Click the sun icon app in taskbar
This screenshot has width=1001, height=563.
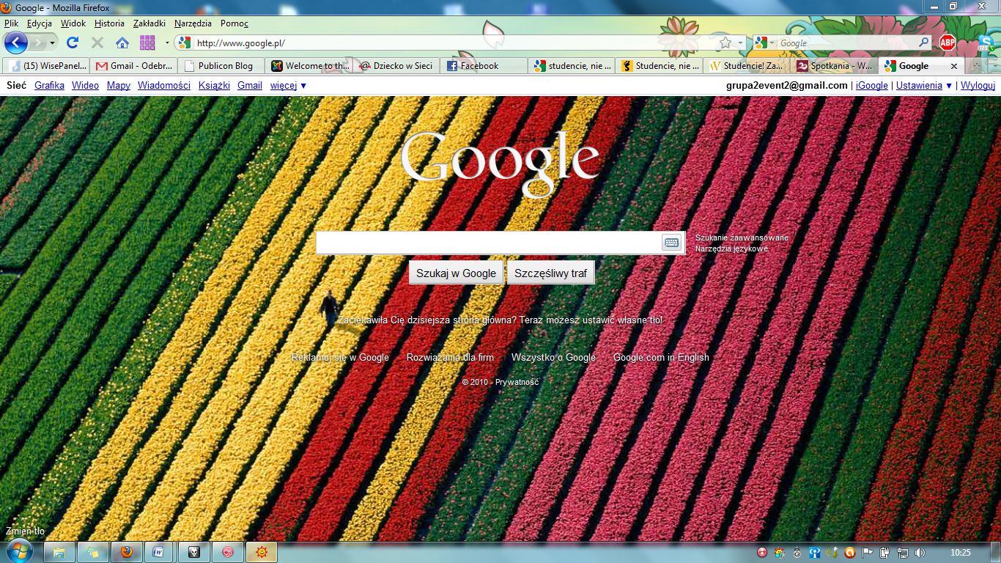pyautogui.click(x=262, y=552)
